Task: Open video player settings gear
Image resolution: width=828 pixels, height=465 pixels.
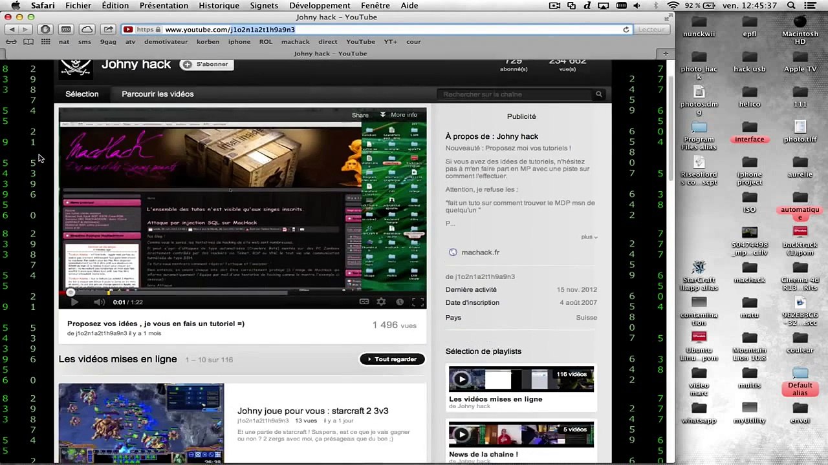Action: click(382, 302)
